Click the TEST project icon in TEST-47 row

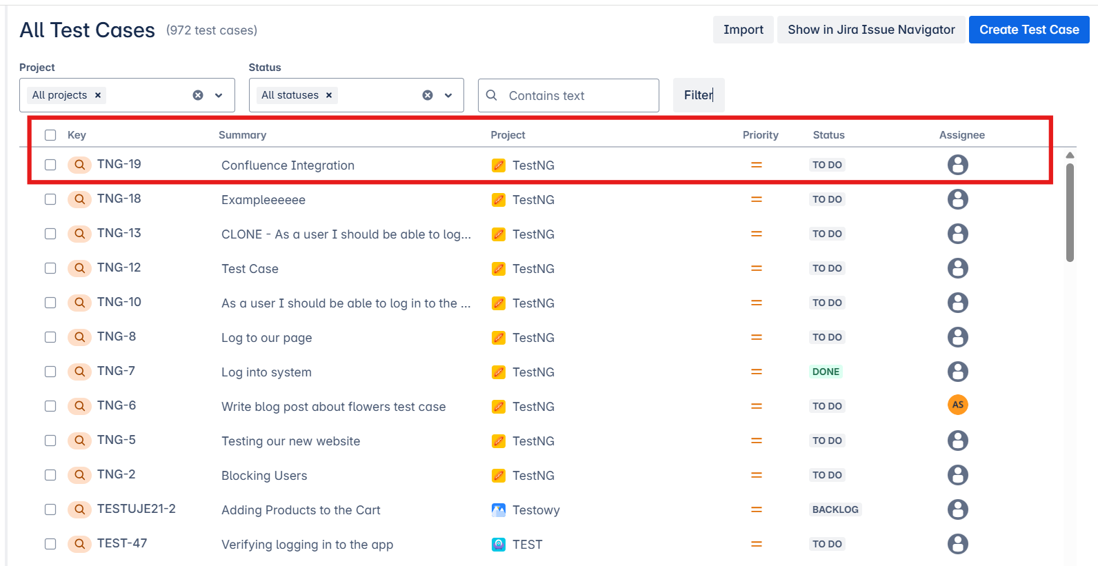pos(499,545)
